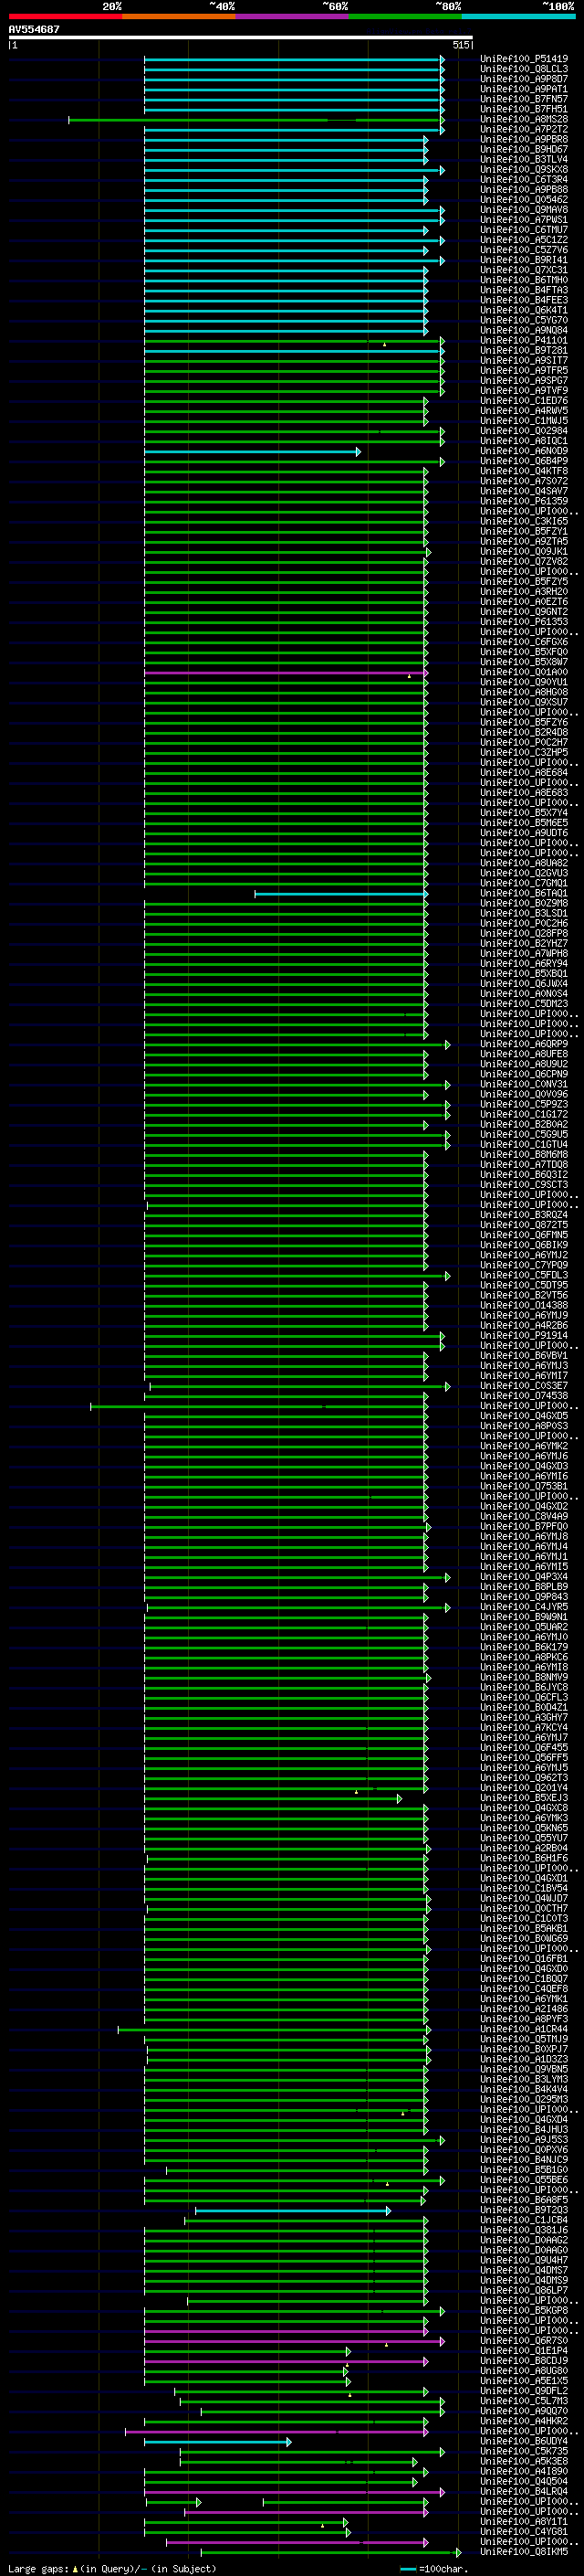Select the UniRef100_A5C1Z2 label
This screenshot has height=2576, width=584.
point(524,240)
